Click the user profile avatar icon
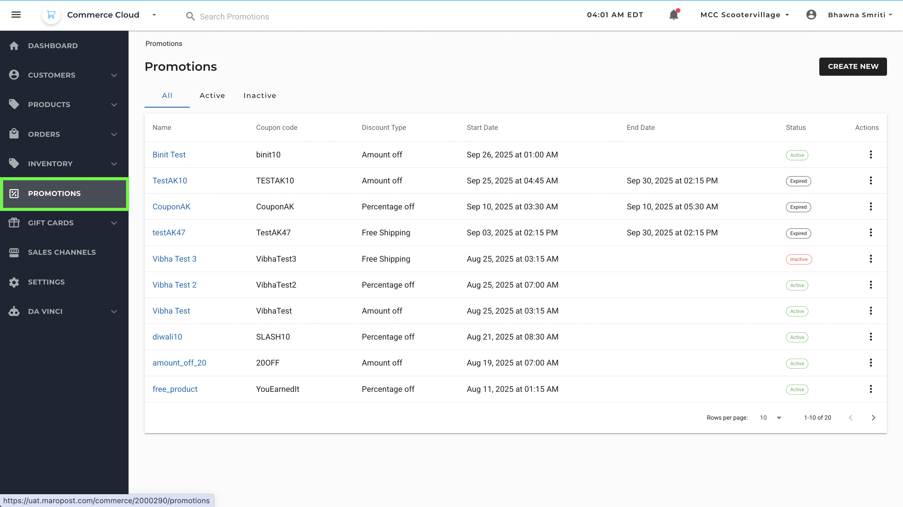Screen dimensions: 903x507 coord(811,15)
